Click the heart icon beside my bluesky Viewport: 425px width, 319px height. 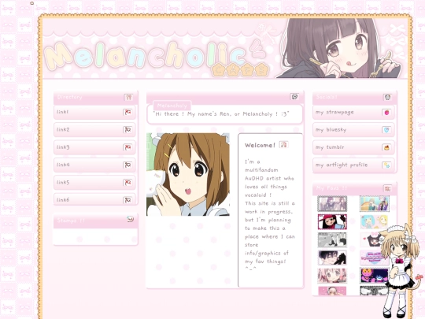pos(386,130)
